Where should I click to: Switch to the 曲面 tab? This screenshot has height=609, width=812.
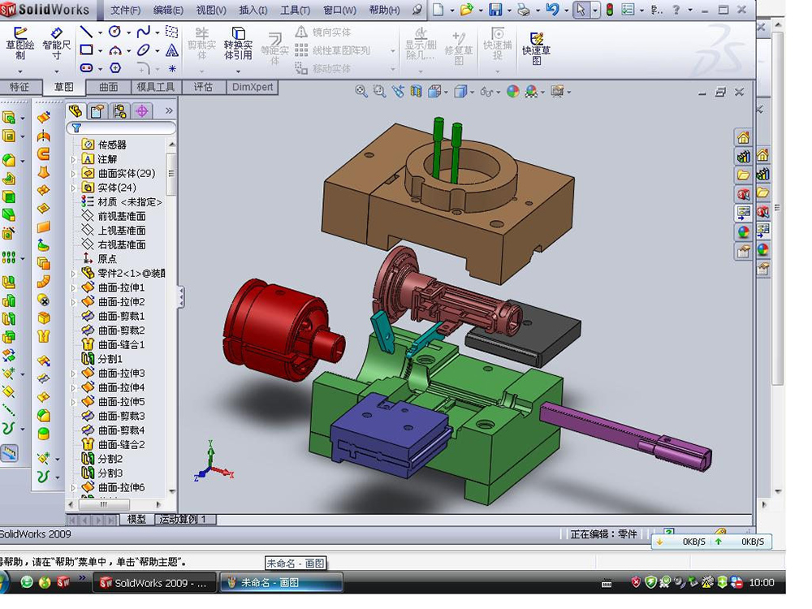coord(108,87)
